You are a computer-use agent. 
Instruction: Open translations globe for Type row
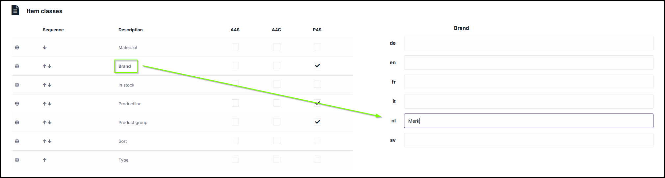[17, 160]
